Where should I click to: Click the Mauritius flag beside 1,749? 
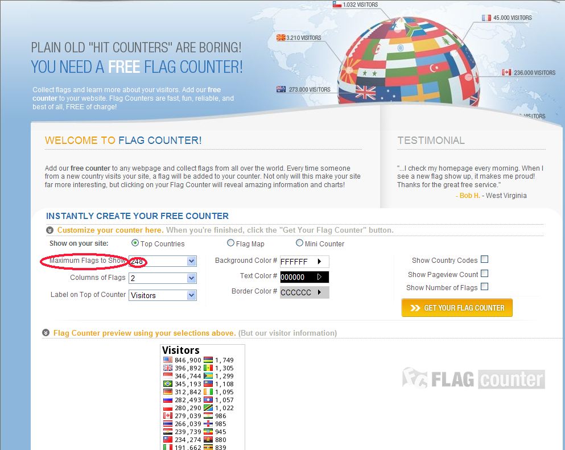[x=208, y=360]
